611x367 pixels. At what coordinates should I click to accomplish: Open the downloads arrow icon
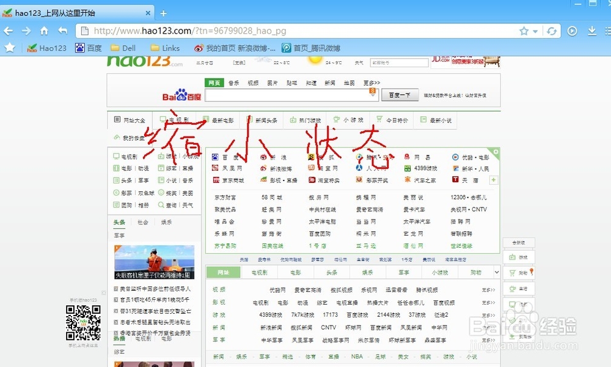click(592, 31)
